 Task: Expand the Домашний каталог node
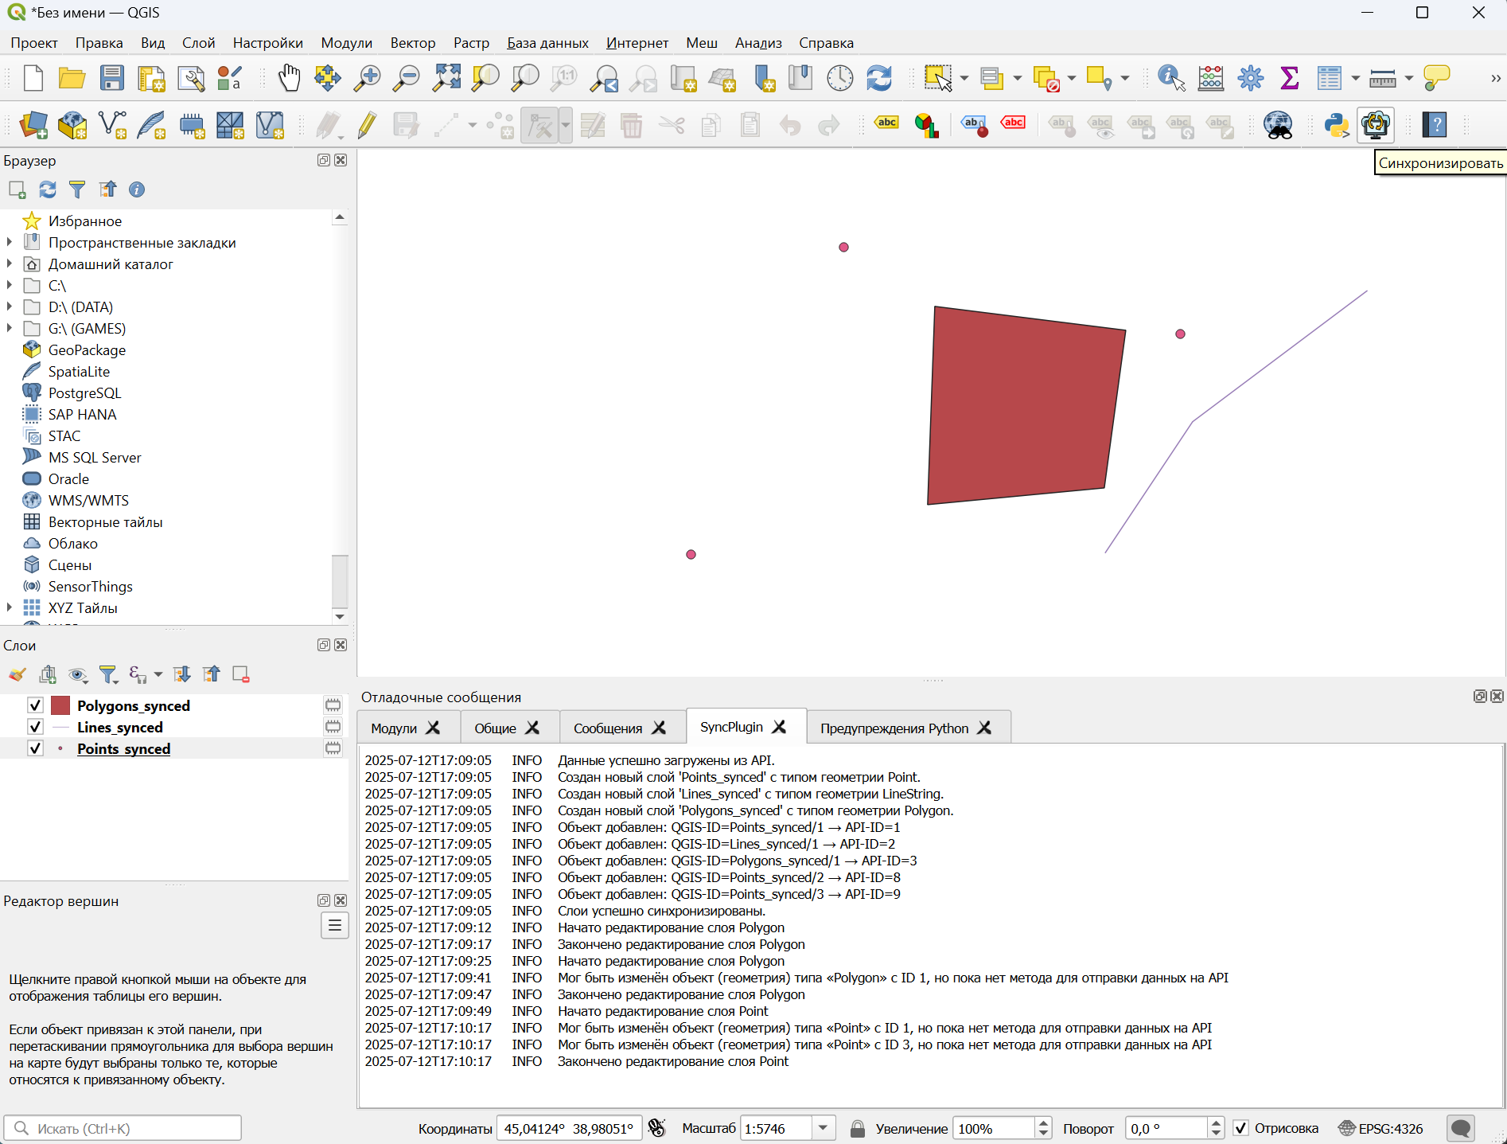[10, 264]
